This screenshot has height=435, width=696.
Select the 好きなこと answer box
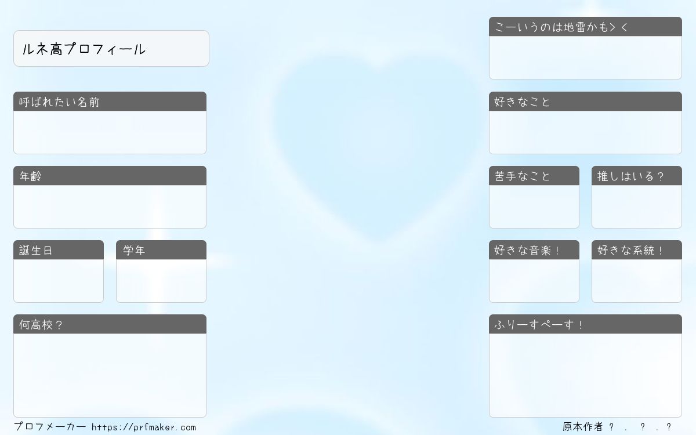click(x=585, y=132)
